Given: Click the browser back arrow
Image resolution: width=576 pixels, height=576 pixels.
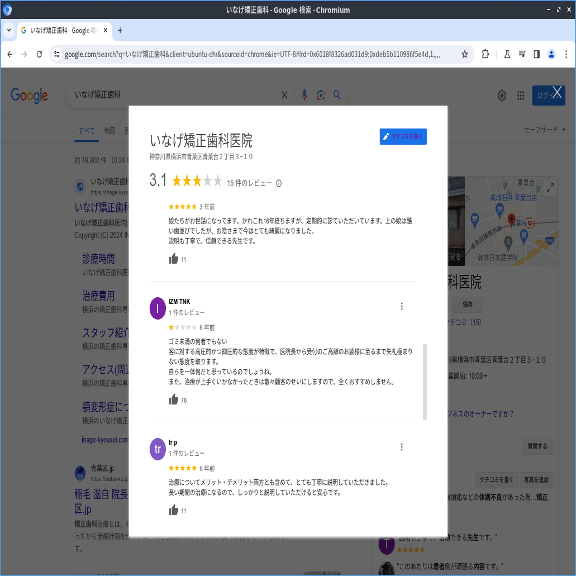Looking at the screenshot, I should [x=10, y=54].
